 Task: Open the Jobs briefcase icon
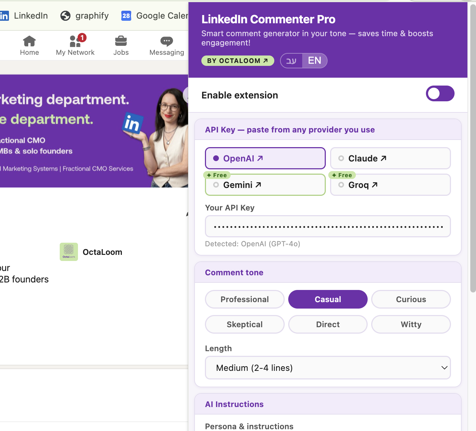point(121,41)
